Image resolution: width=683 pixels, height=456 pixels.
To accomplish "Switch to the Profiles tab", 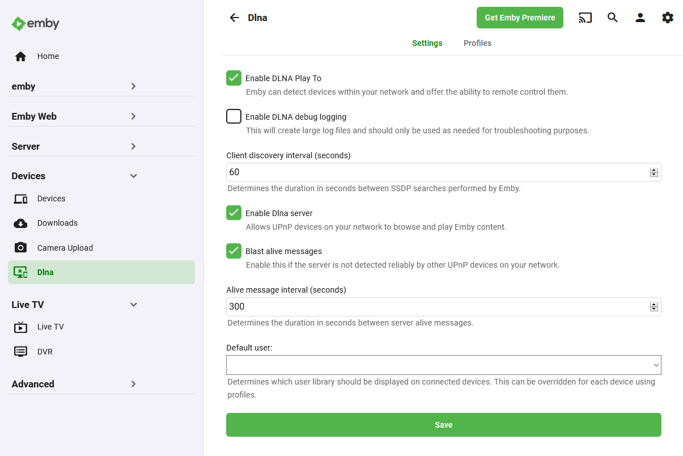I will (x=477, y=43).
